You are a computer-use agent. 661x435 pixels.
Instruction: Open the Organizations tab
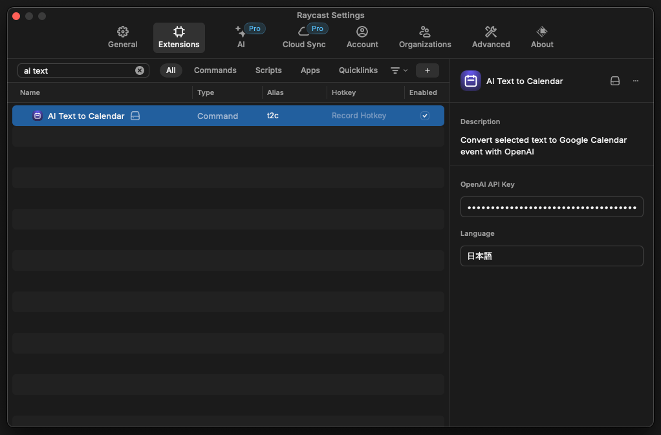tap(425, 37)
